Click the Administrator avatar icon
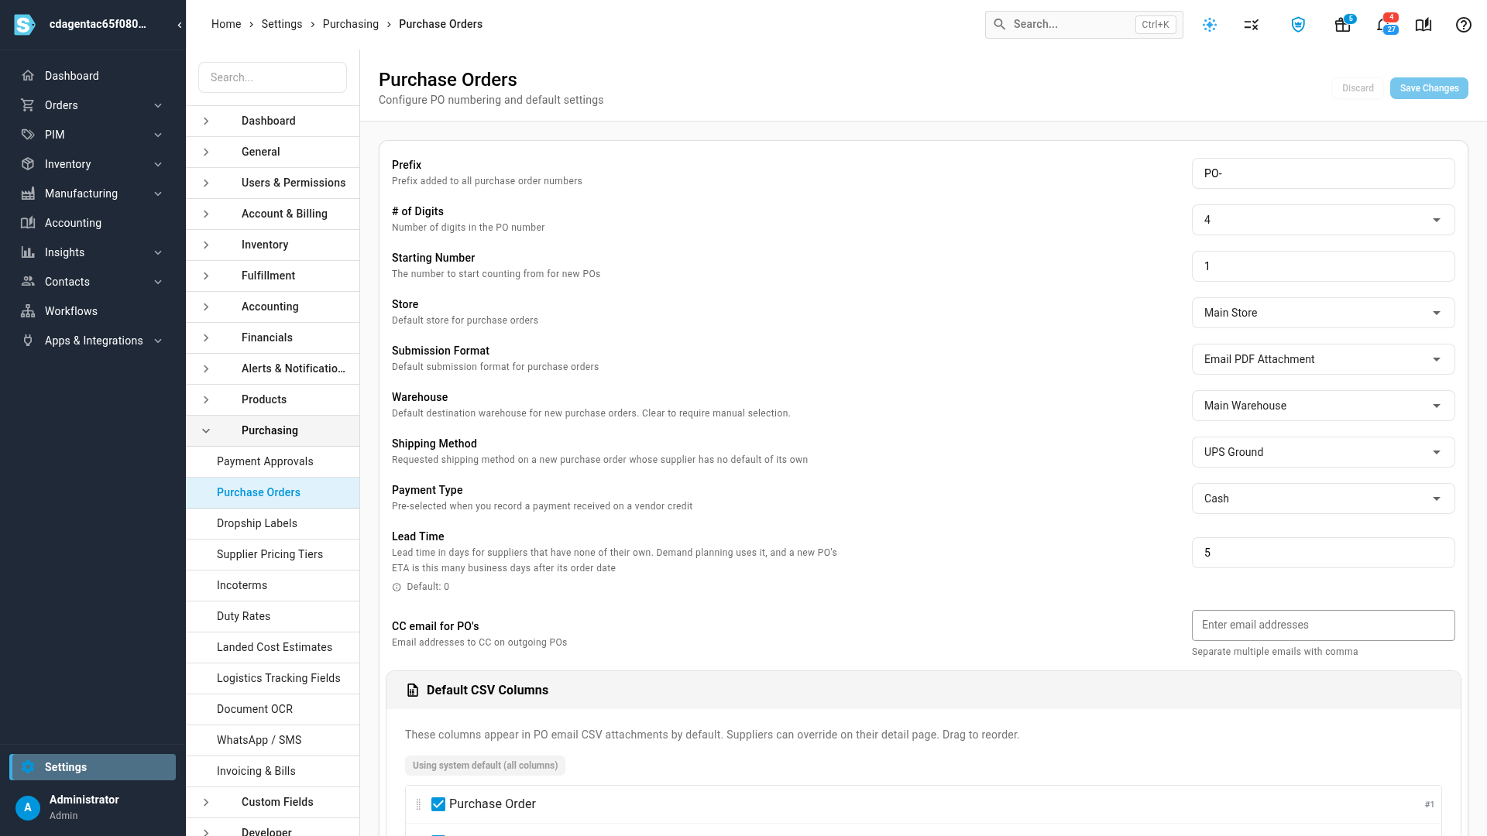The width and height of the screenshot is (1487, 836). coord(28,807)
